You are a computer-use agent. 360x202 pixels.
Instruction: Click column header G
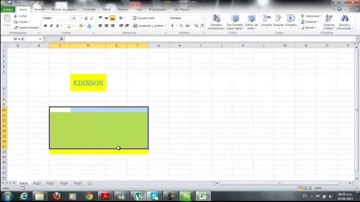point(159,45)
